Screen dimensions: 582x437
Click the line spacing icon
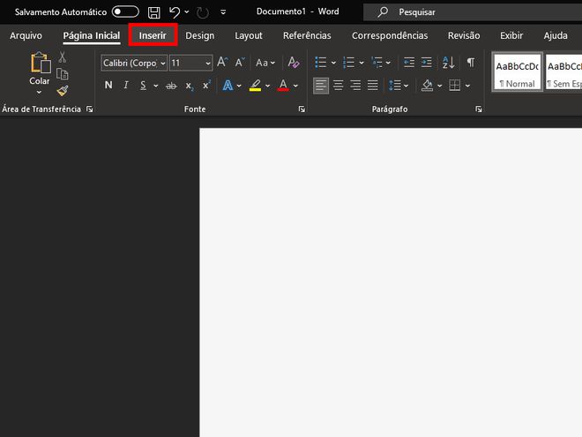394,86
